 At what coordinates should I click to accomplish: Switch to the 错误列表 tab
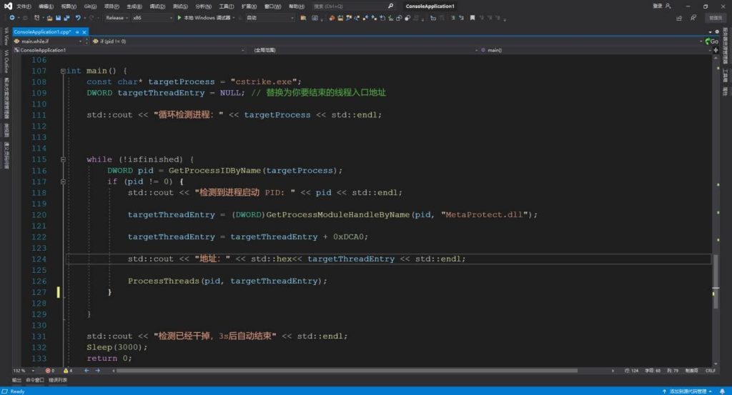[58, 380]
